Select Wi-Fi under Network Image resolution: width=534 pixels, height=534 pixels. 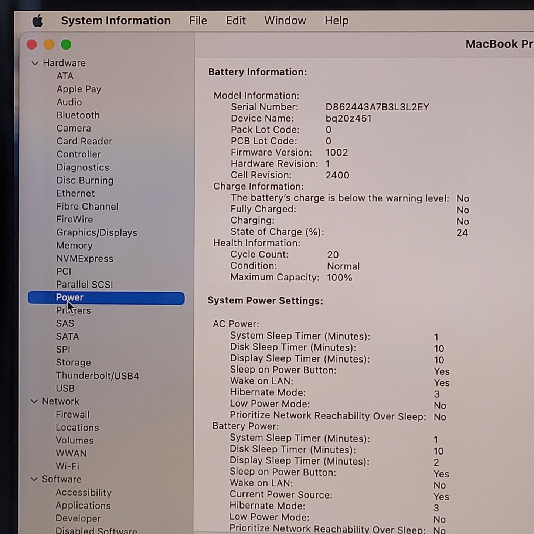[x=68, y=466]
